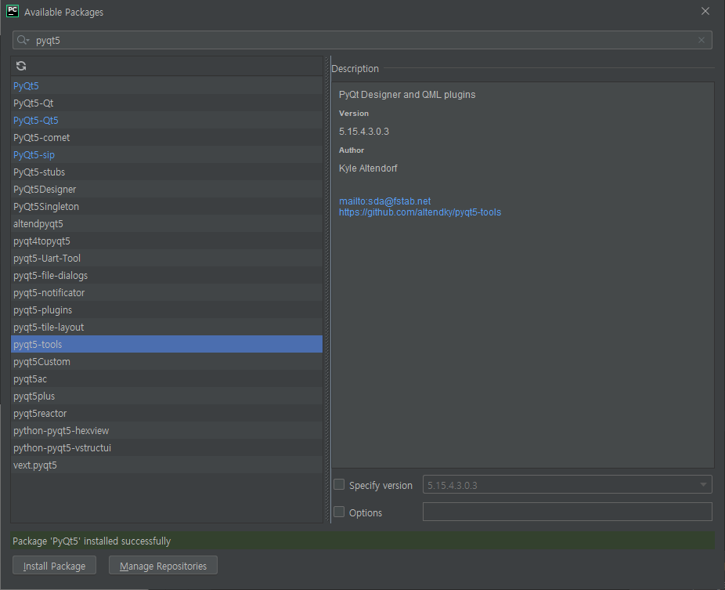Select the PyQt5Designer package

pos(167,190)
